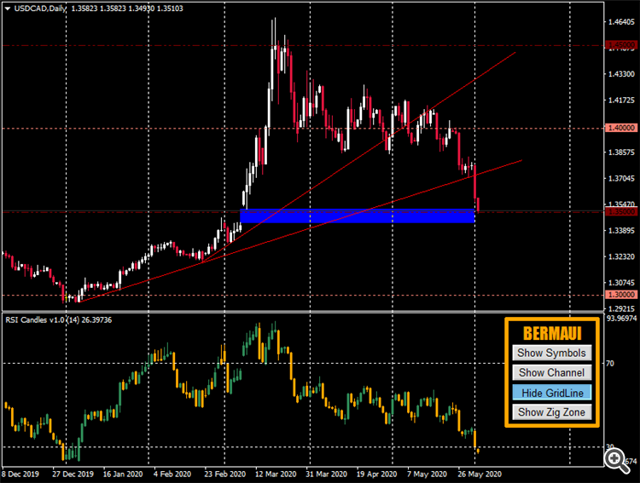Click the 4 Feb 2020 date label
This screenshot has height=483, width=640.
[x=172, y=474]
